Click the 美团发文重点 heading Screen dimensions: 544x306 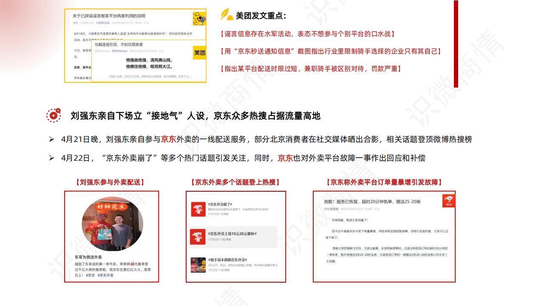(261, 16)
